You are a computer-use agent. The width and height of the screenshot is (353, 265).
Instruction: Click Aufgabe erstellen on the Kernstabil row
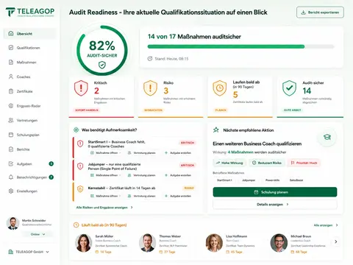coord(178,196)
